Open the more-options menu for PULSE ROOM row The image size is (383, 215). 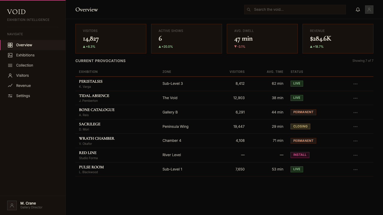(x=355, y=170)
